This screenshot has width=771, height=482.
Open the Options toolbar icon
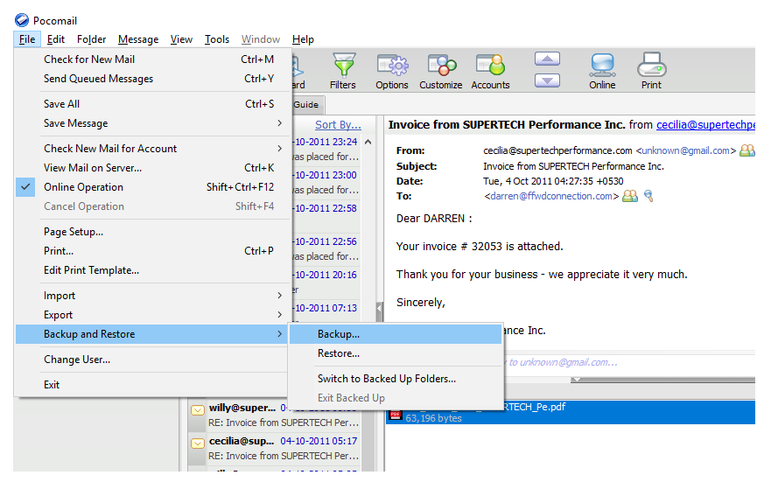(x=392, y=71)
